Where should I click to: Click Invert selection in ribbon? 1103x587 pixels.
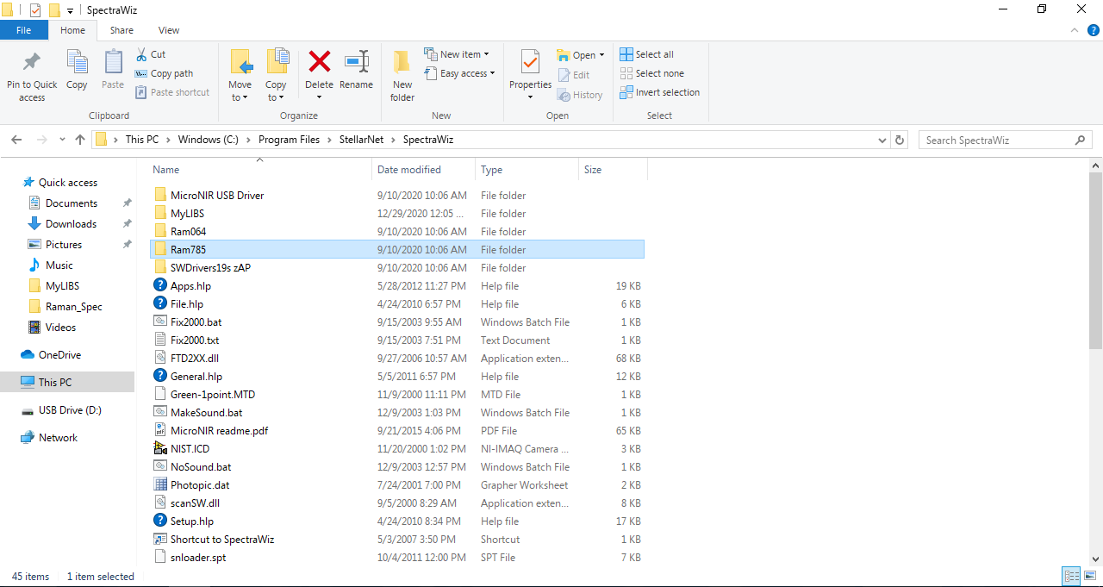point(660,92)
